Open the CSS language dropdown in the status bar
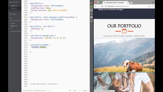This screenshot has height=92, width=163. click(75, 90)
